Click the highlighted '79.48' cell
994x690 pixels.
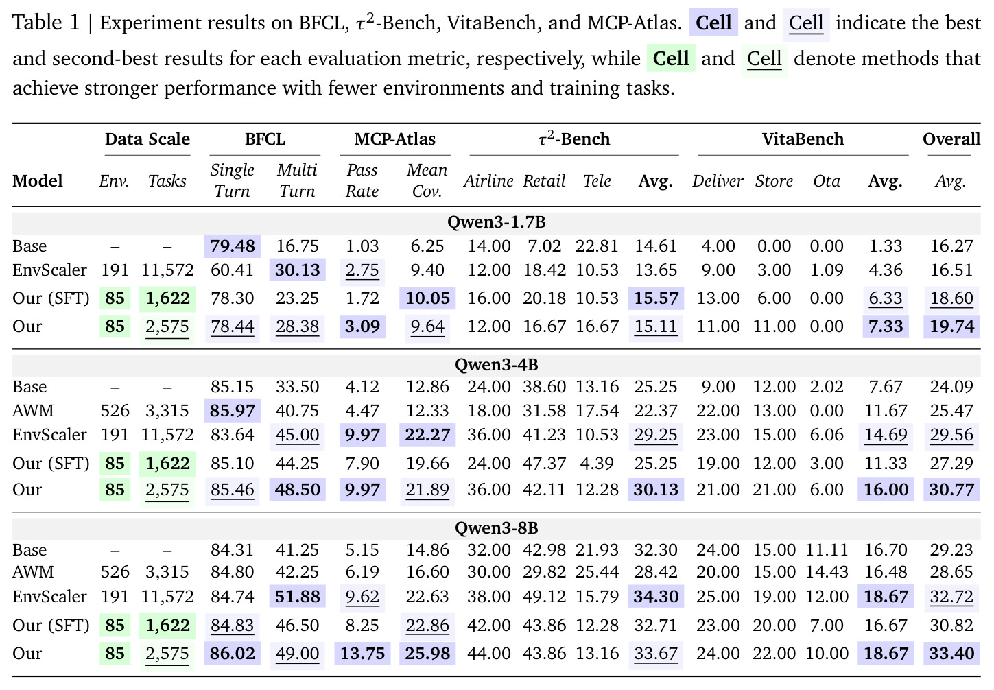pos(233,246)
